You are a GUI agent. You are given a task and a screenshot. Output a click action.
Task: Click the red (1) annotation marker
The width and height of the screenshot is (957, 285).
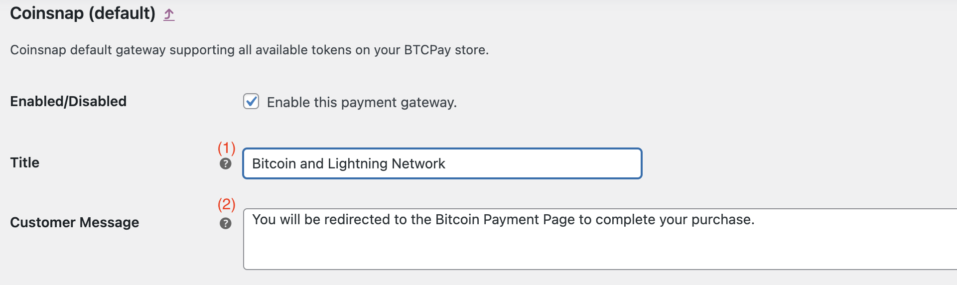point(227,148)
